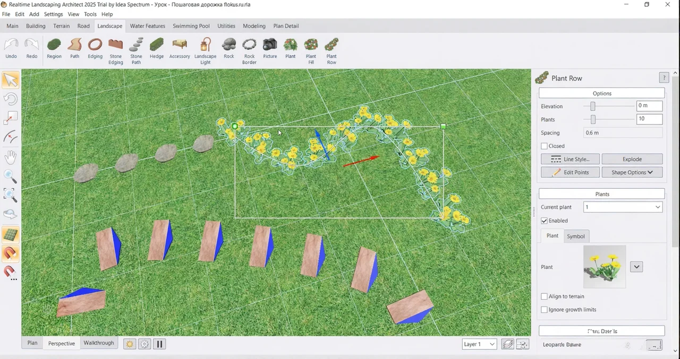Viewport: 680px width, 359px height.
Task: Check Ignore growth limits option
Action: [x=544, y=310]
